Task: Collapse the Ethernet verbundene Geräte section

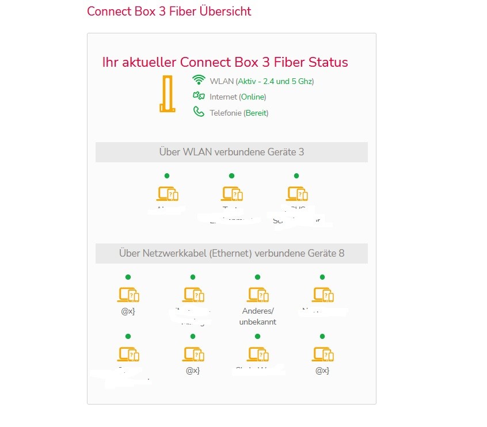Action: click(x=231, y=253)
